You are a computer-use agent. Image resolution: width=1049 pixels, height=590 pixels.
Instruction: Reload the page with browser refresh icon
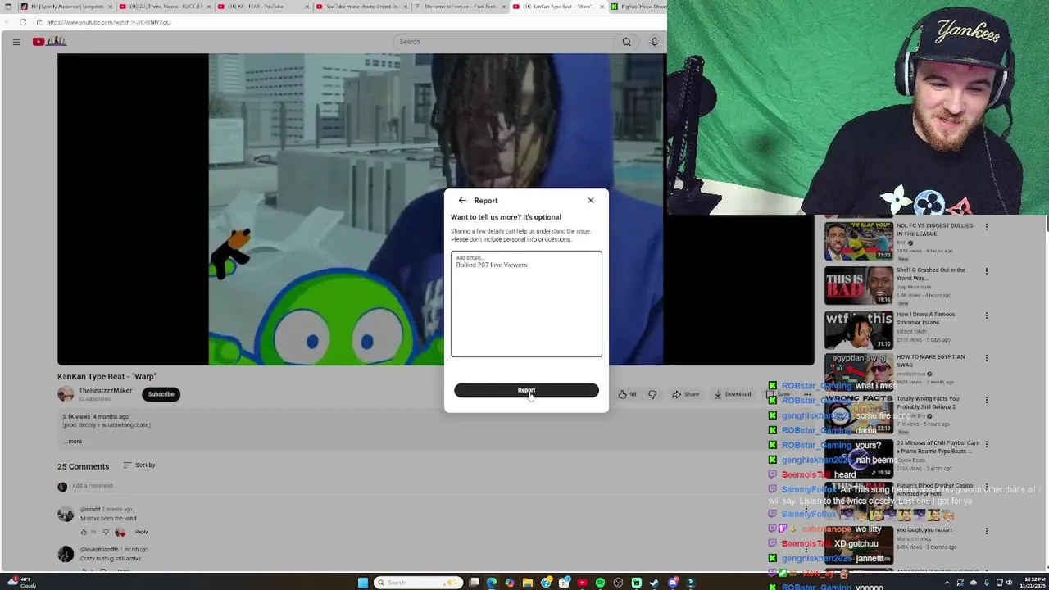[23, 22]
